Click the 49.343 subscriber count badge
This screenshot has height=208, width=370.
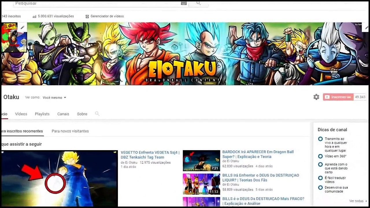coord(360,97)
